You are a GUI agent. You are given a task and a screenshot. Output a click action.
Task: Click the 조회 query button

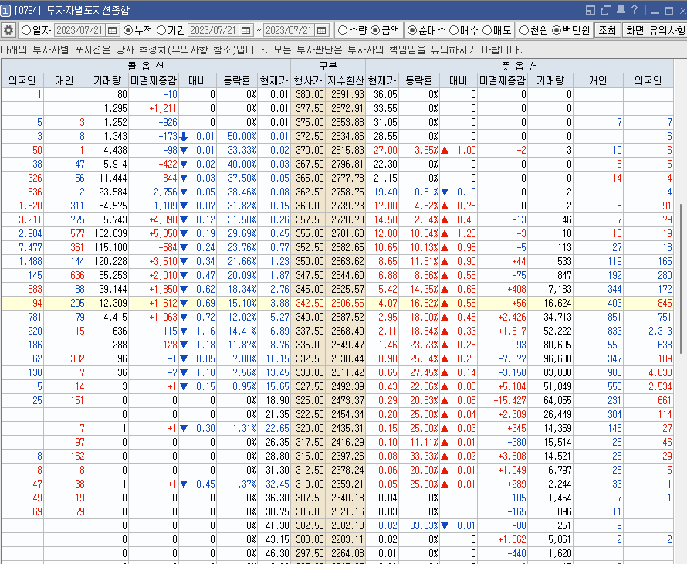(607, 30)
